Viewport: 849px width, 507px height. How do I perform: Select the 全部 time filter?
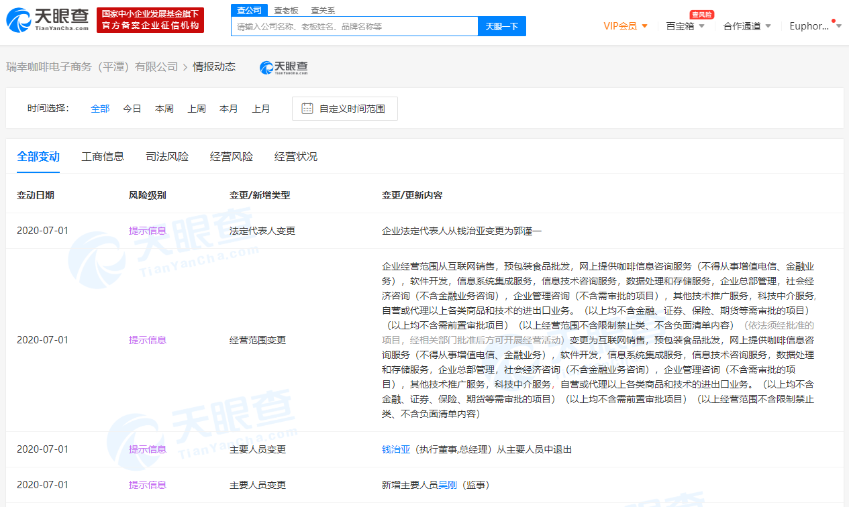point(100,109)
